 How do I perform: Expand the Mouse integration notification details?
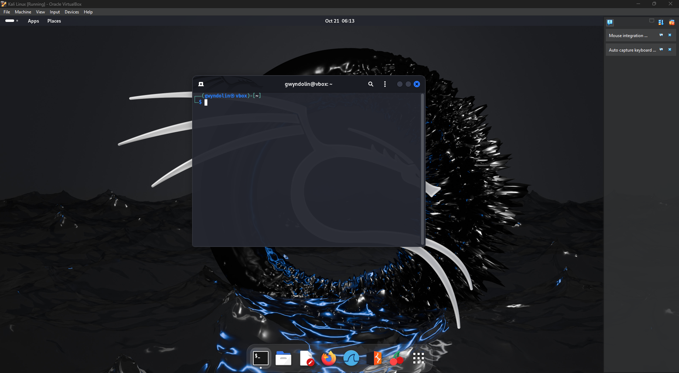pos(661,35)
